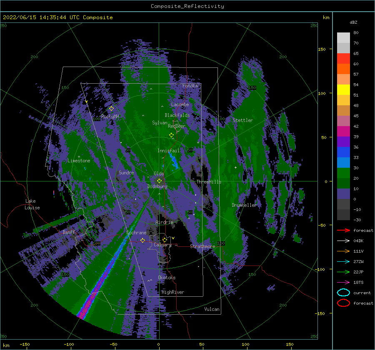Click the 'HighRiver' city label
375x350 pixels.
[172, 292]
